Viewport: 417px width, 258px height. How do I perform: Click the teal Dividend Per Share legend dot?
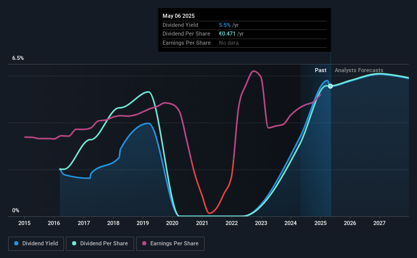click(x=74, y=243)
